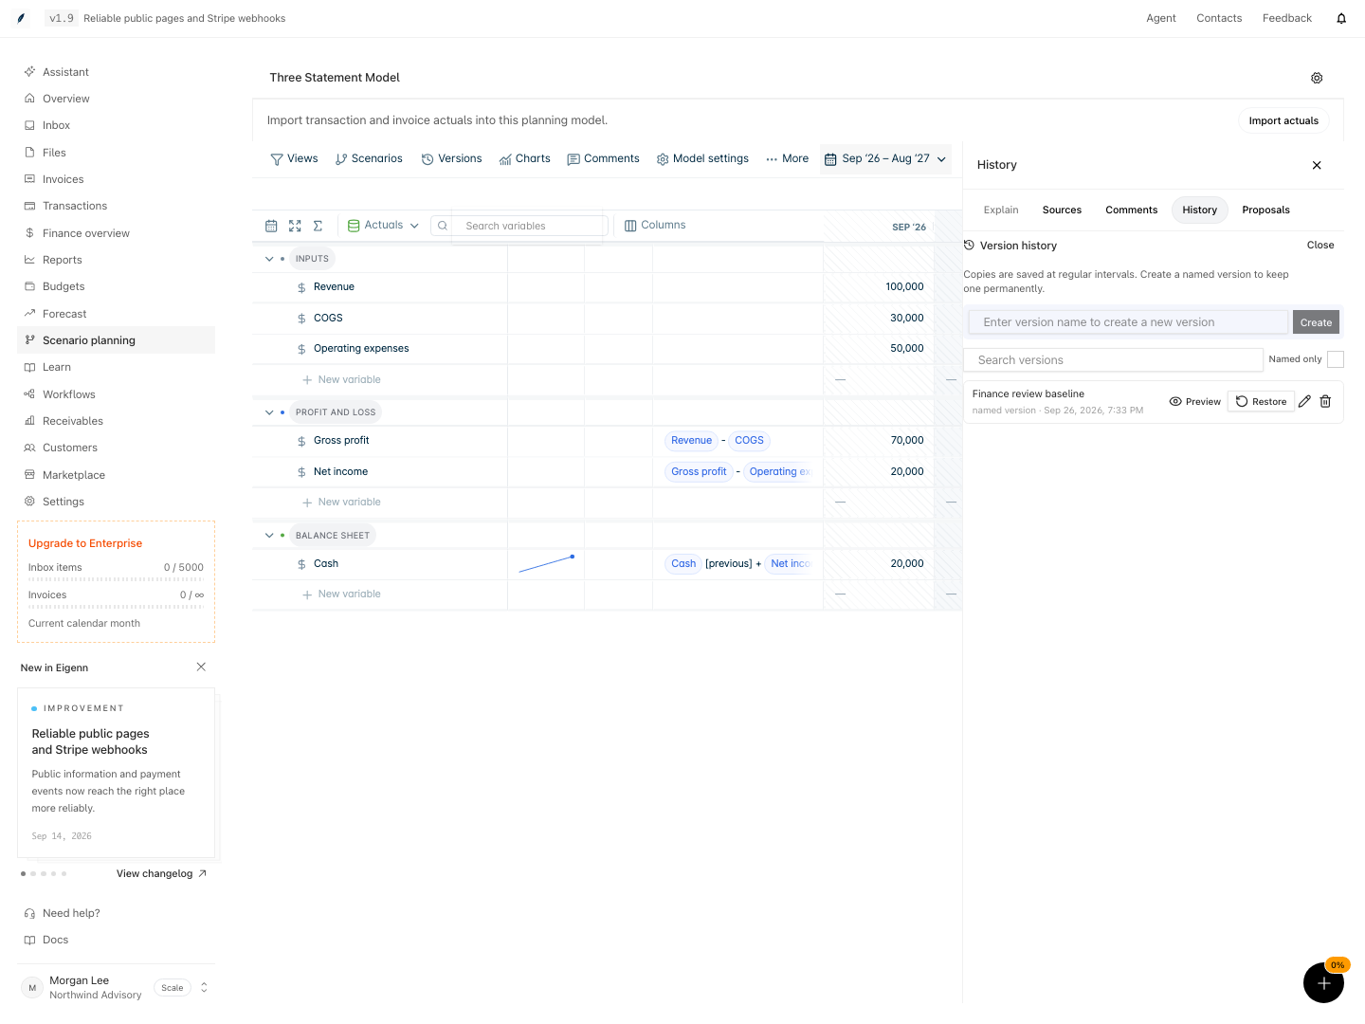Click the Eigenn feather logo
This screenshot has height=1024, width=1365.
tap(21, 18)
